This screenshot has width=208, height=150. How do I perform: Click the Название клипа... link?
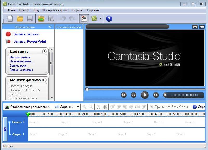pyautogui.click(x=22, y=61)
